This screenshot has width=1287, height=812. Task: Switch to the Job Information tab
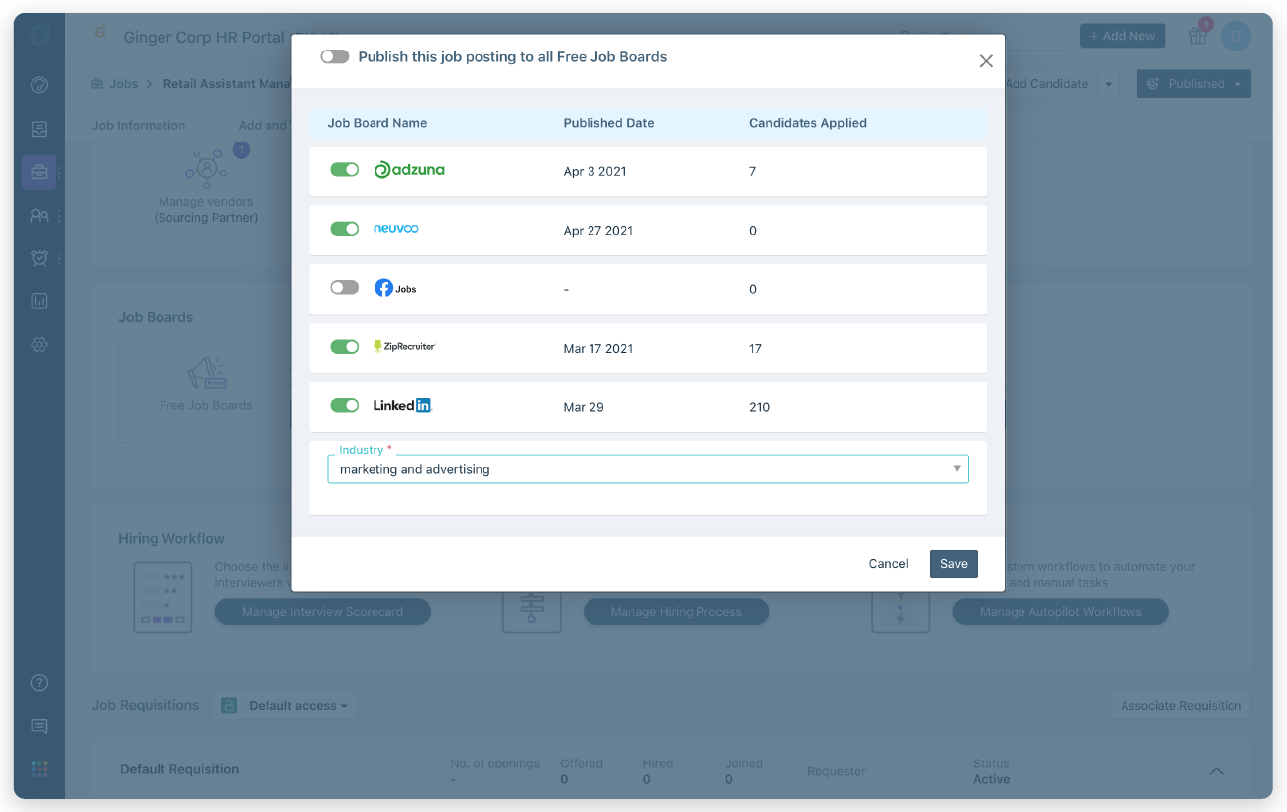click(x=138, y=125)
